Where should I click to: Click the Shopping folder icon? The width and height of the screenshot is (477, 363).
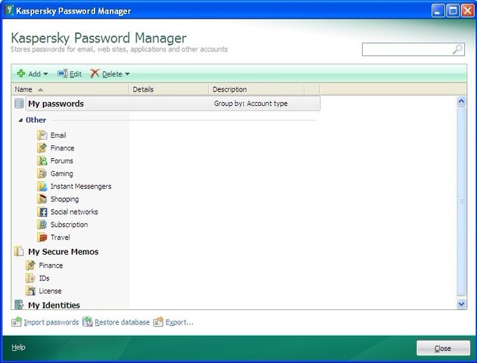click(42, 199)
